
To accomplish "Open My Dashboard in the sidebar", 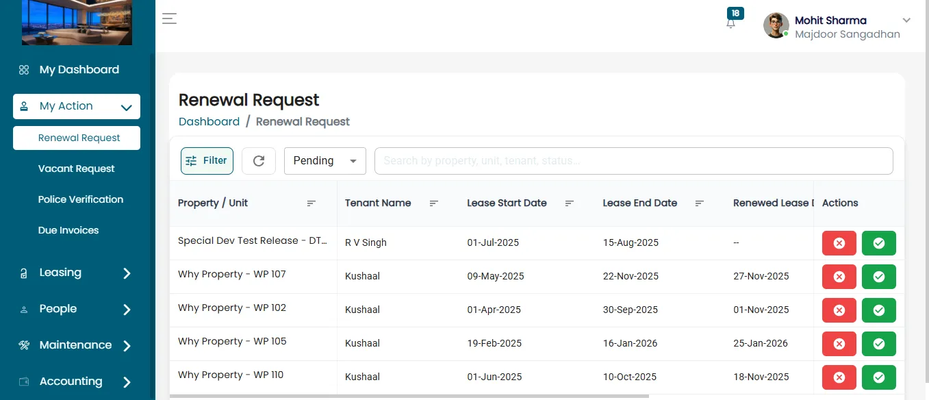I will tap(77, 70).
